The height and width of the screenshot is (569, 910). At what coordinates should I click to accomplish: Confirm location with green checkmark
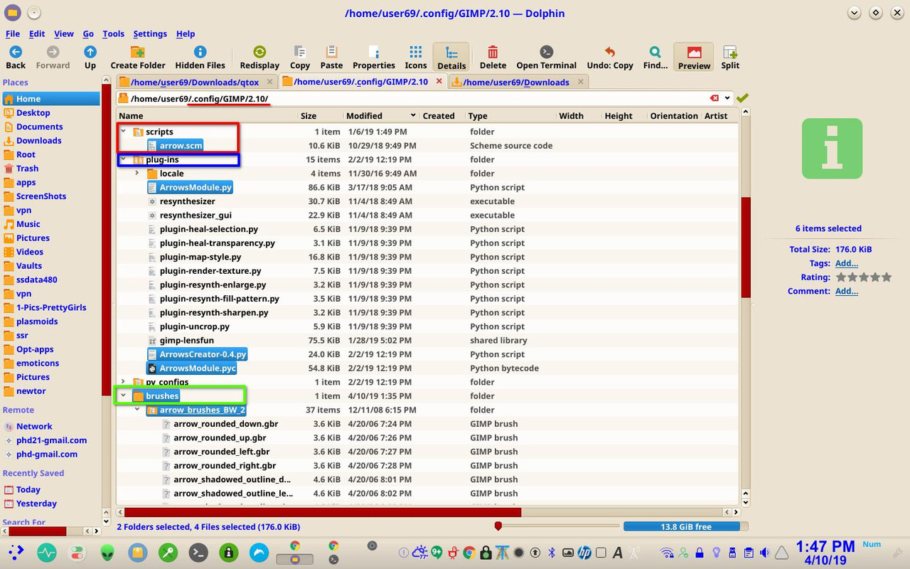(x=743, y=98)
